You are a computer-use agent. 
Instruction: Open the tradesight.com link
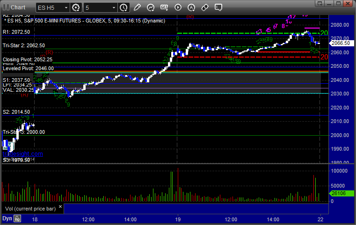(x=22, y=154)
